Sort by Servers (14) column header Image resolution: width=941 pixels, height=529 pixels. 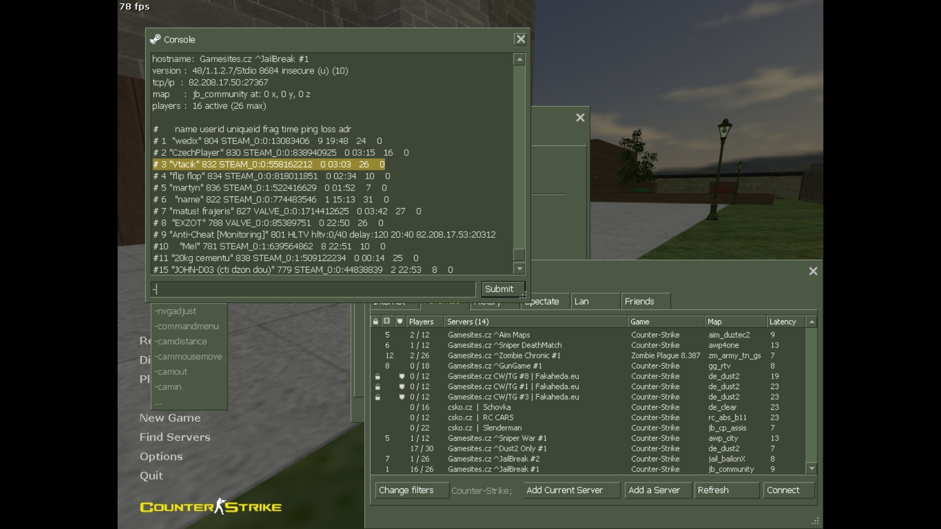coord(536,322)
